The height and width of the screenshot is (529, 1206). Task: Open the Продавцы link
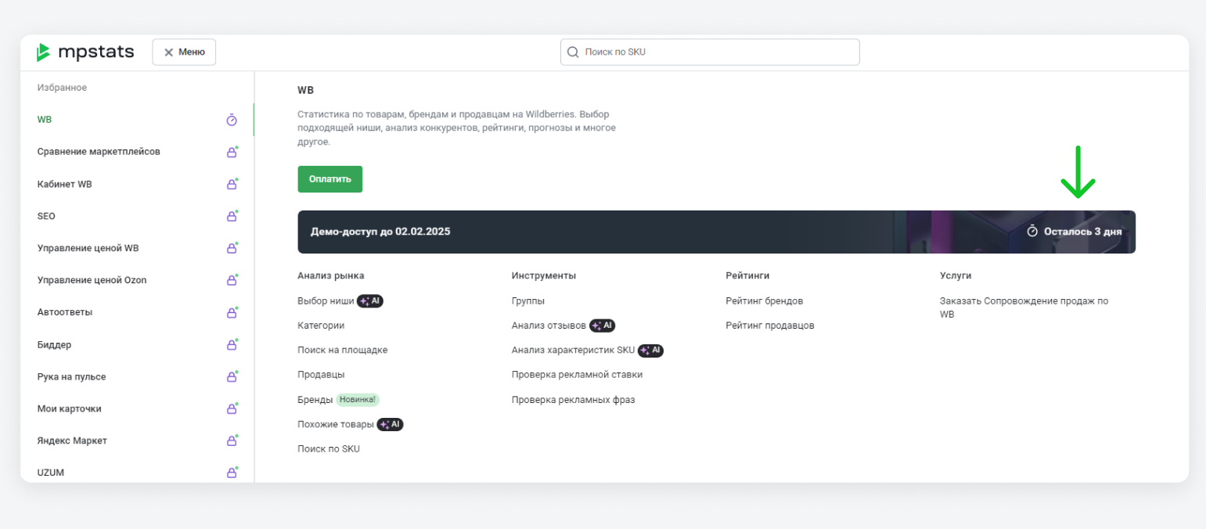(x=321, y=375)
